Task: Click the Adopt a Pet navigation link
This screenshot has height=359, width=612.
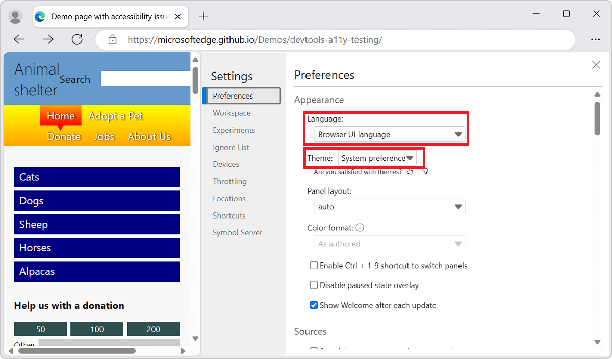Action: (x=116, y=116)
